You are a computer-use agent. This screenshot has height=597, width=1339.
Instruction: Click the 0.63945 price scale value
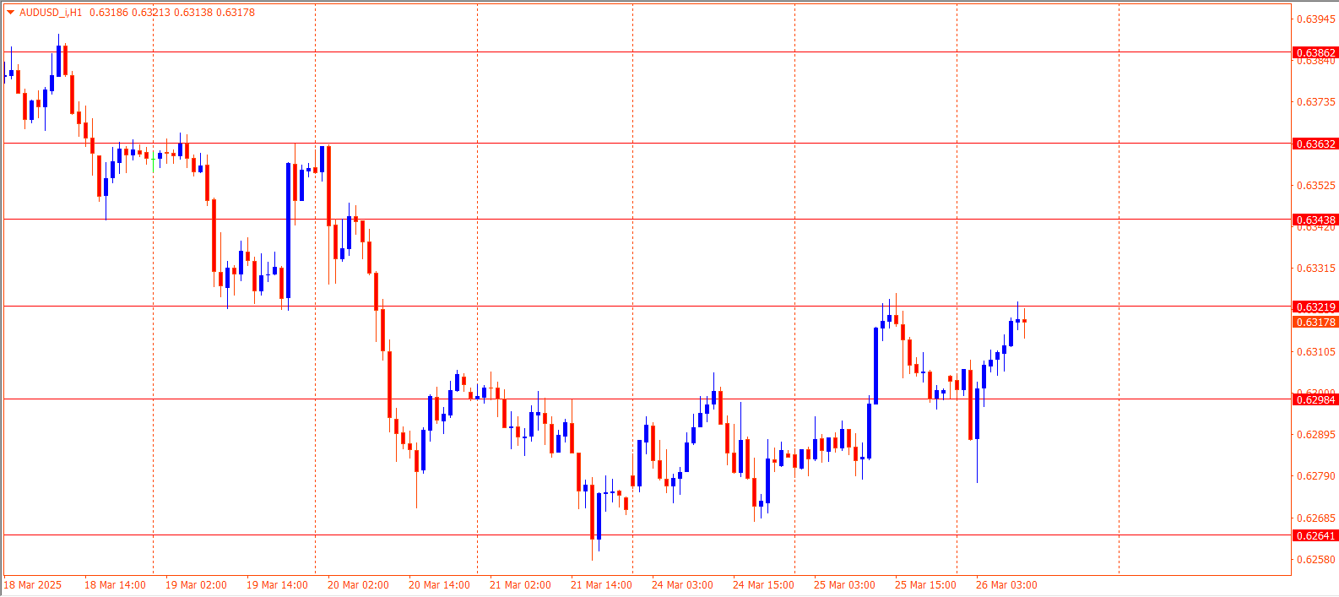click(1316, 19)
